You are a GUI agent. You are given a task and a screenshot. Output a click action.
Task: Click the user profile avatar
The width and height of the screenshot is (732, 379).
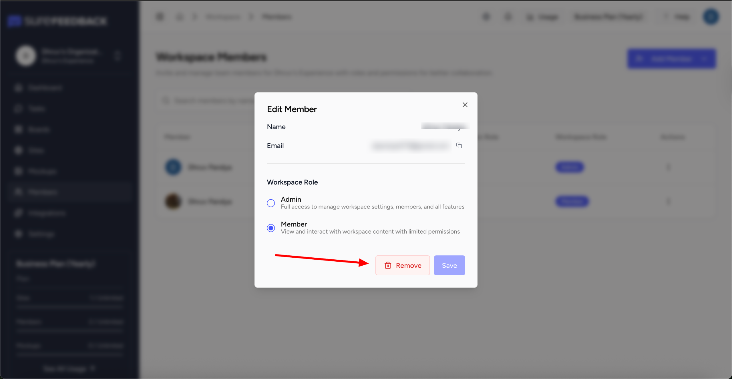711,17
